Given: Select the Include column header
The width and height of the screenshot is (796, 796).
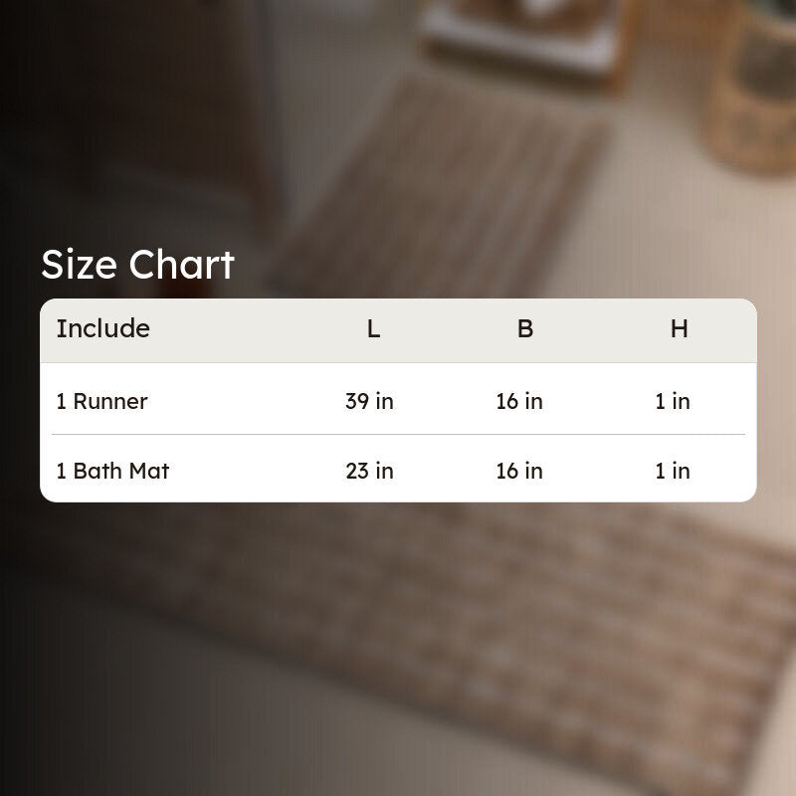Looking at the screenshot, I should click(x=103, y=328).
